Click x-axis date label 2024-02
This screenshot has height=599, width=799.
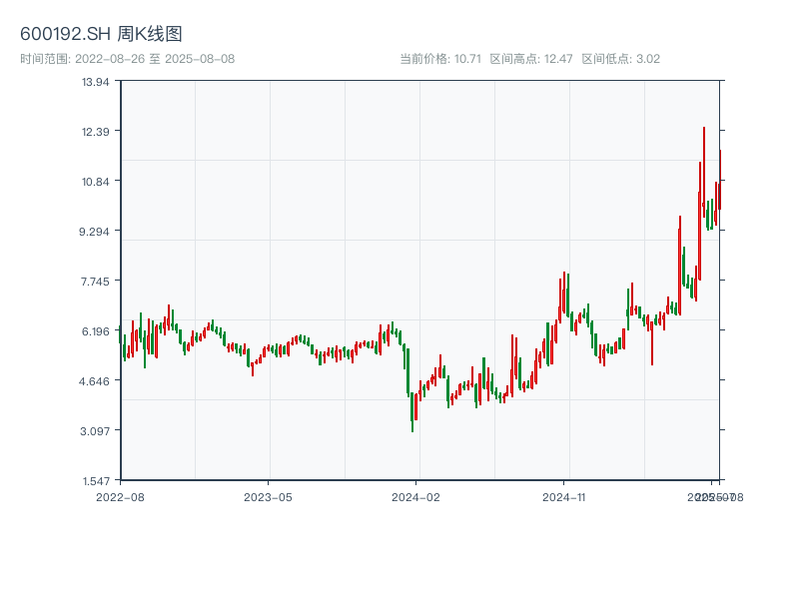(x=415, y=497)
